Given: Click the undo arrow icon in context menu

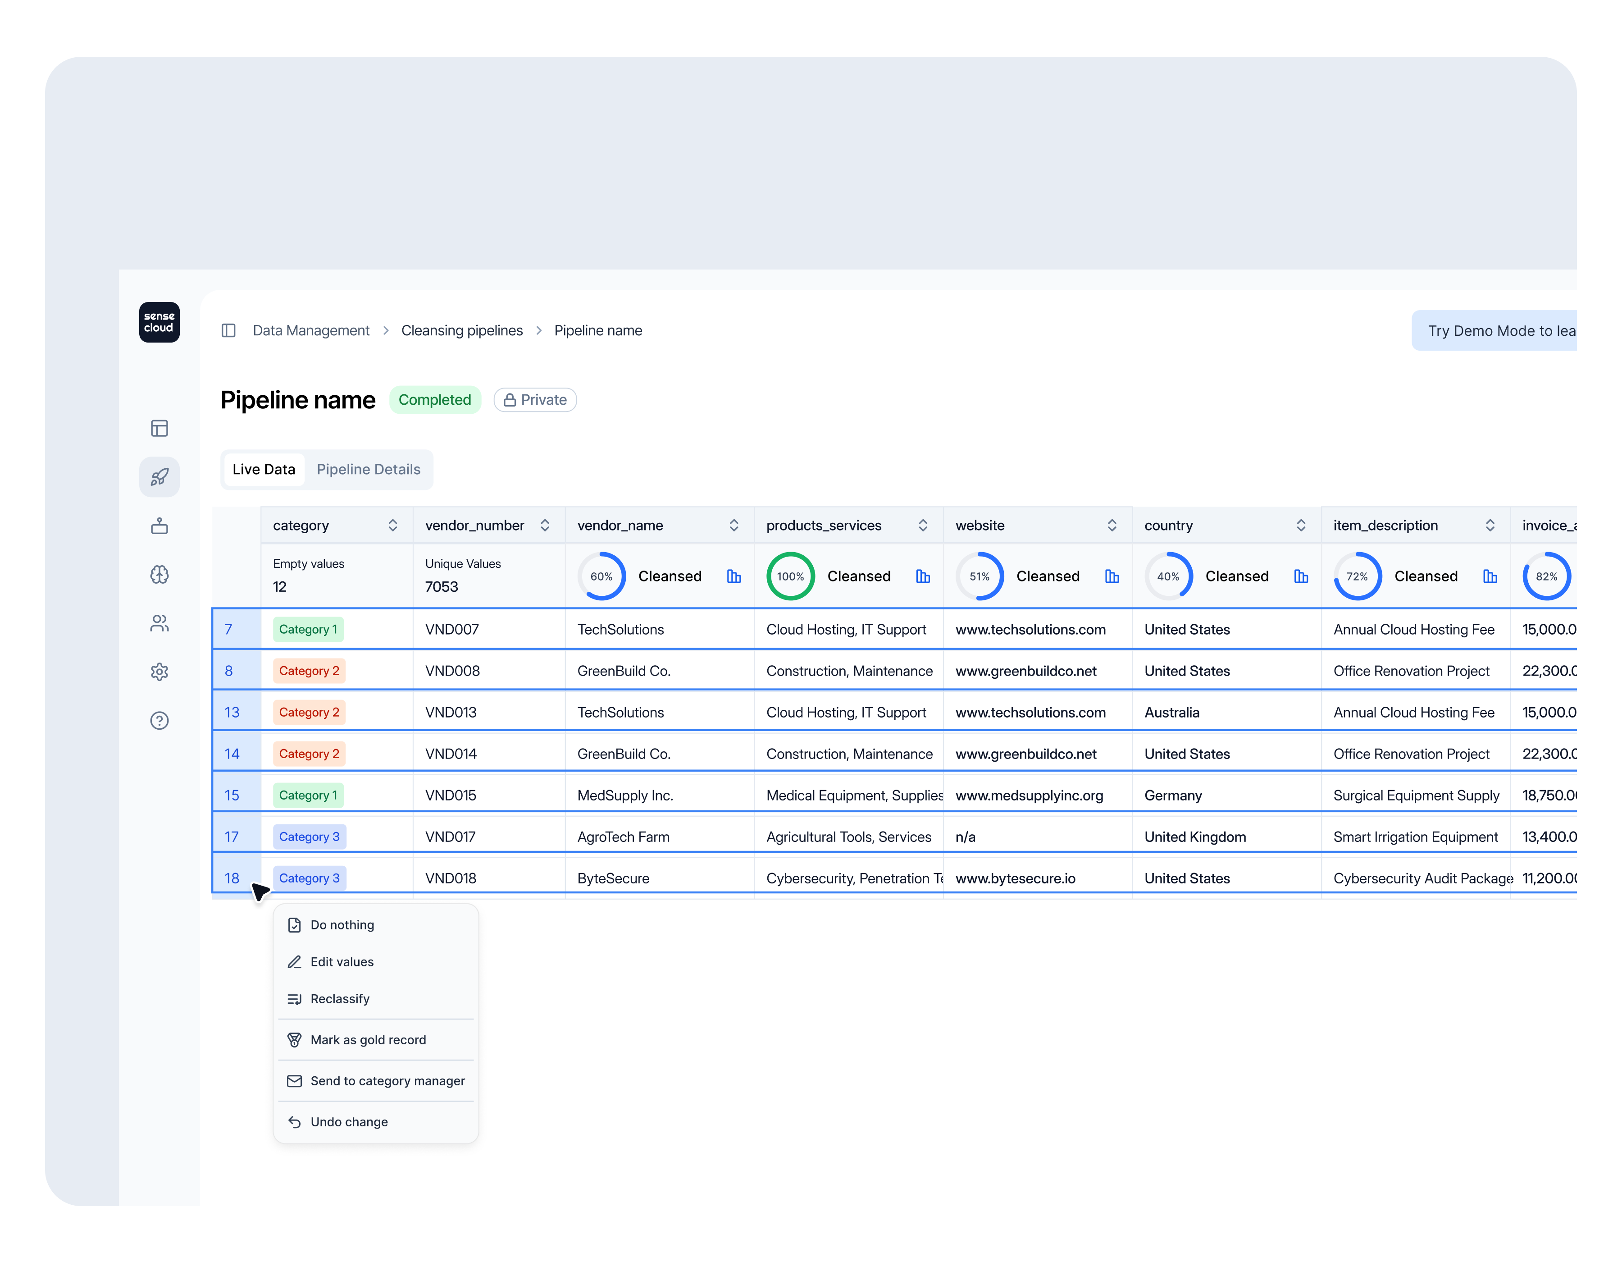Looking at the screenshot, I should coord(294,1122).
